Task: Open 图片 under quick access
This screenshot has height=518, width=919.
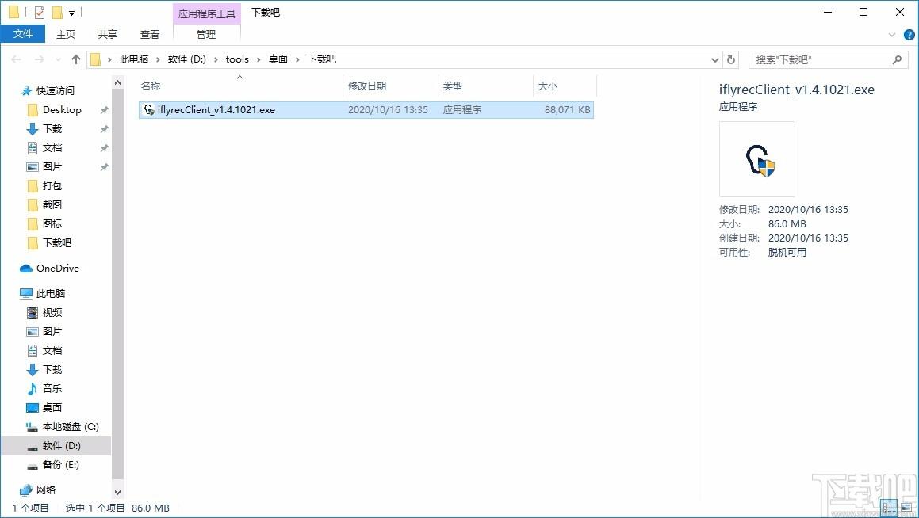Action: [x=52, y=167]
